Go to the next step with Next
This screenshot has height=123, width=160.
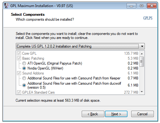click(116, 114)
